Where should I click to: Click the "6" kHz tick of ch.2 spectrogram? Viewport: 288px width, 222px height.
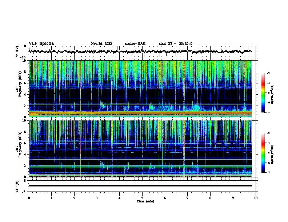point(25,143)
